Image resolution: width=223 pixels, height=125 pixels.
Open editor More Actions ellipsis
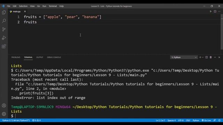219,11
